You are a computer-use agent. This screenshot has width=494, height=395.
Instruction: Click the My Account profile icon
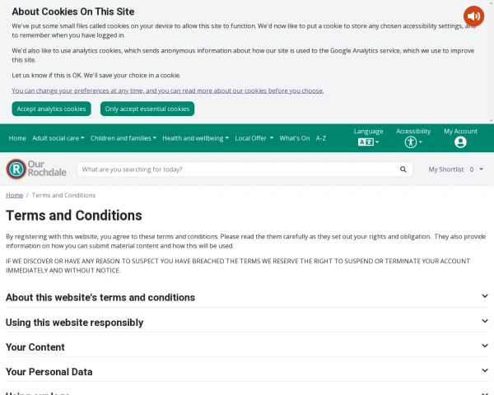460,142
